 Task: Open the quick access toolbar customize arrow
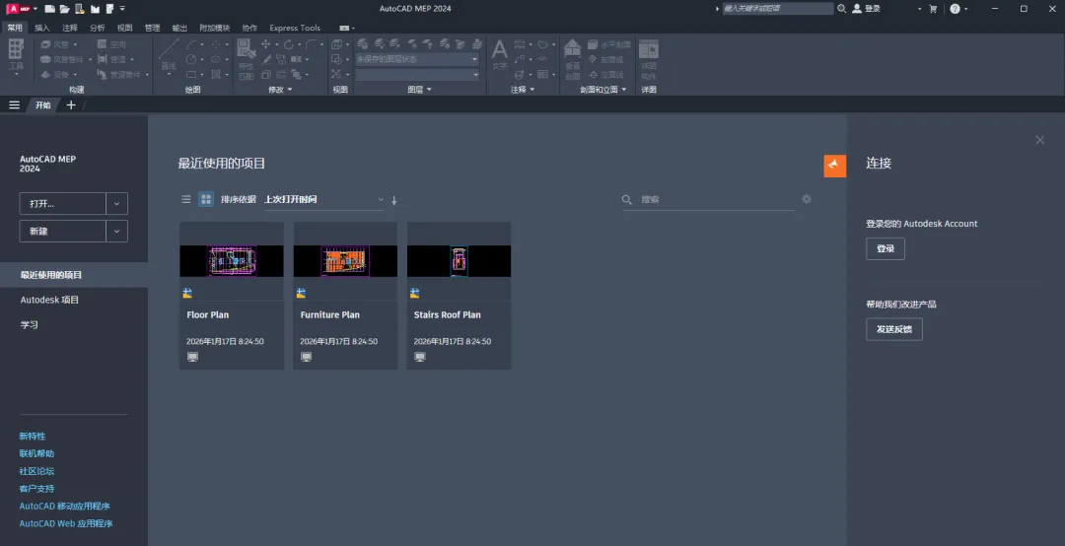coord(122,9)
